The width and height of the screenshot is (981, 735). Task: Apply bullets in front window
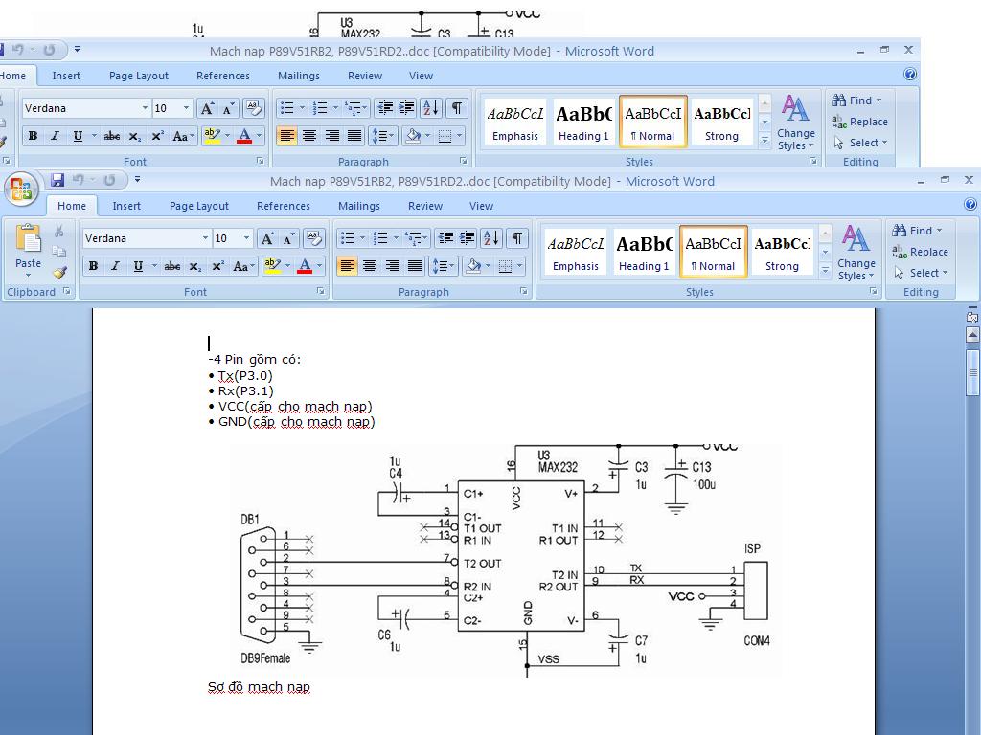click(347, 238)
